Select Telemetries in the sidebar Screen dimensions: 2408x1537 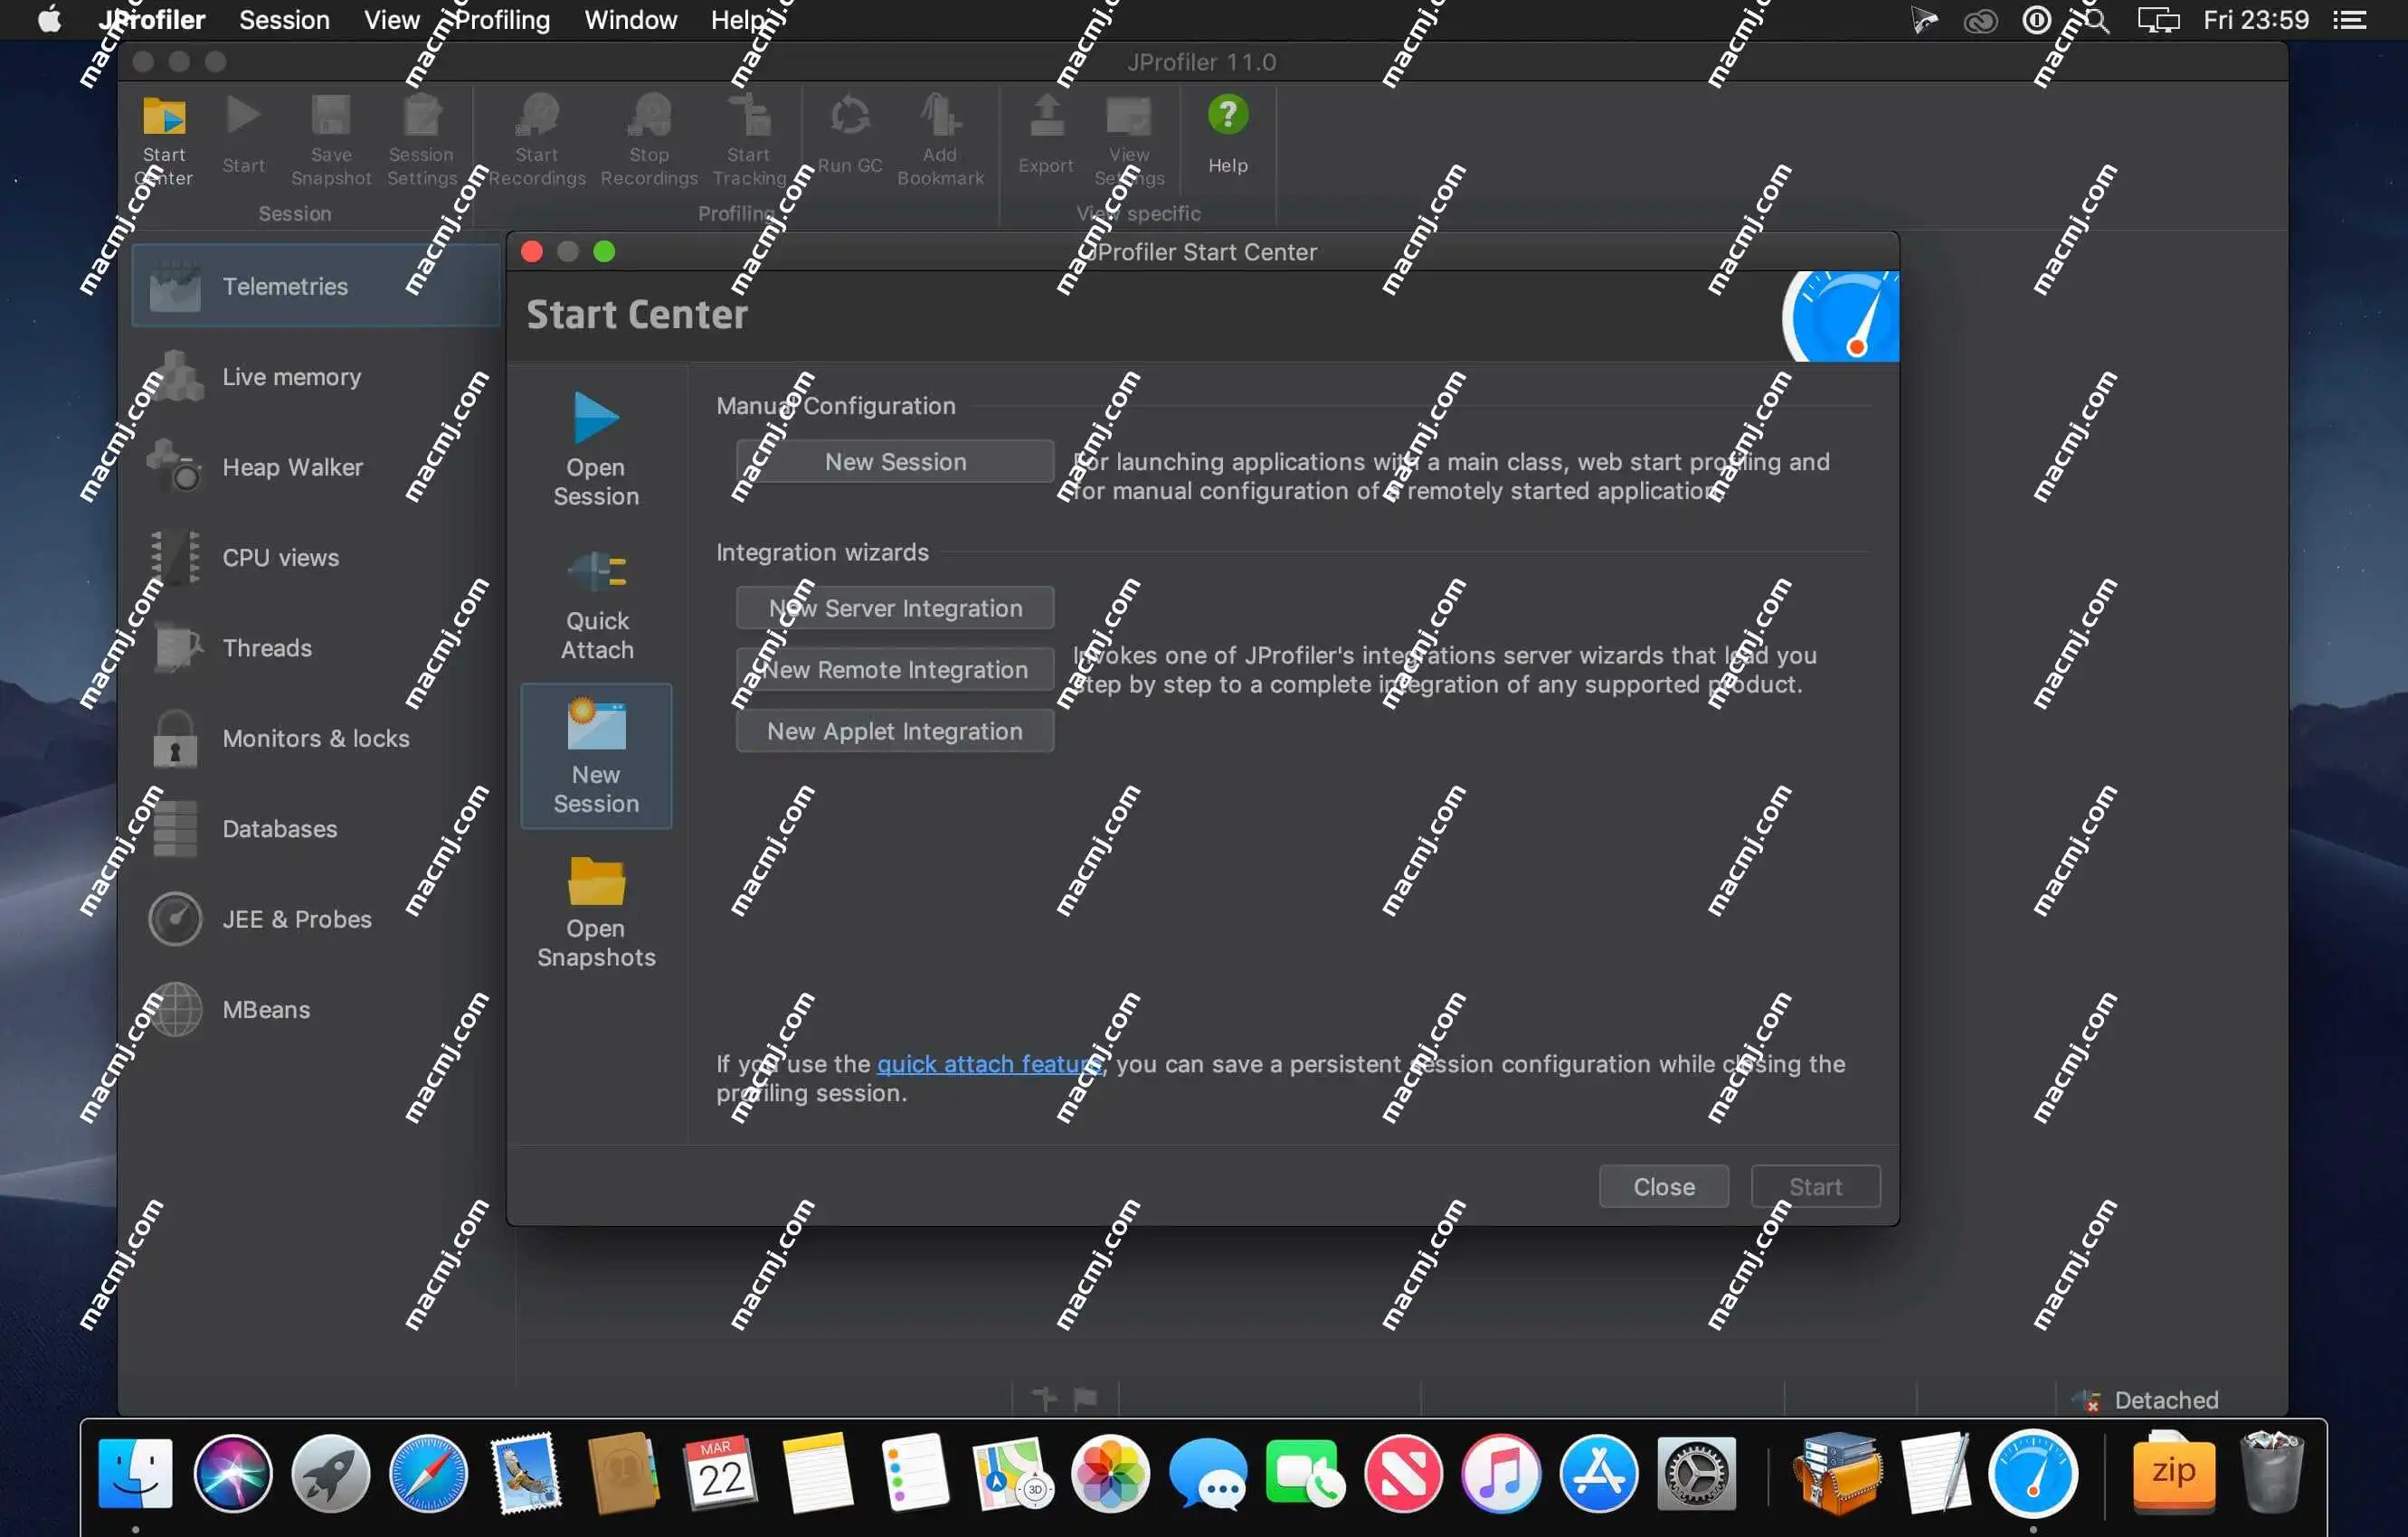[316, 286]
